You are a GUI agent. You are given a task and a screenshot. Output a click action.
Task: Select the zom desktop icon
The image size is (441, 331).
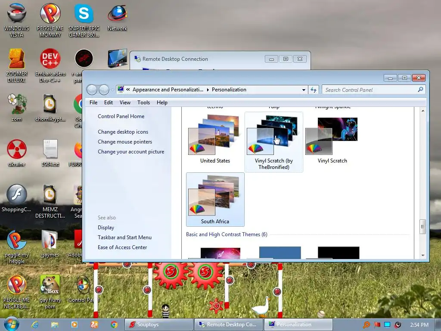coord(17,107)
